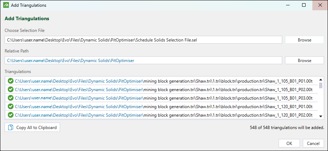Click the clipboard copy icon
The width and height of the screenshot is (328, 151).
pyautogui.click(x=11, y=127)
